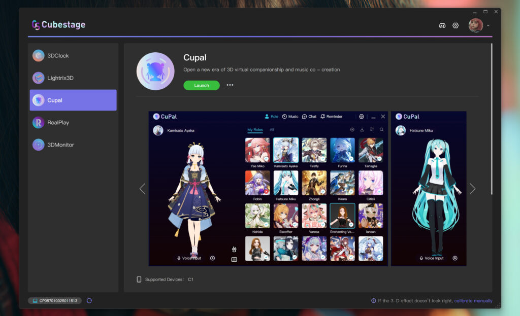520x316 pixels.
Task: Click the "Cupal" heading title
Action: coord(195,58)
